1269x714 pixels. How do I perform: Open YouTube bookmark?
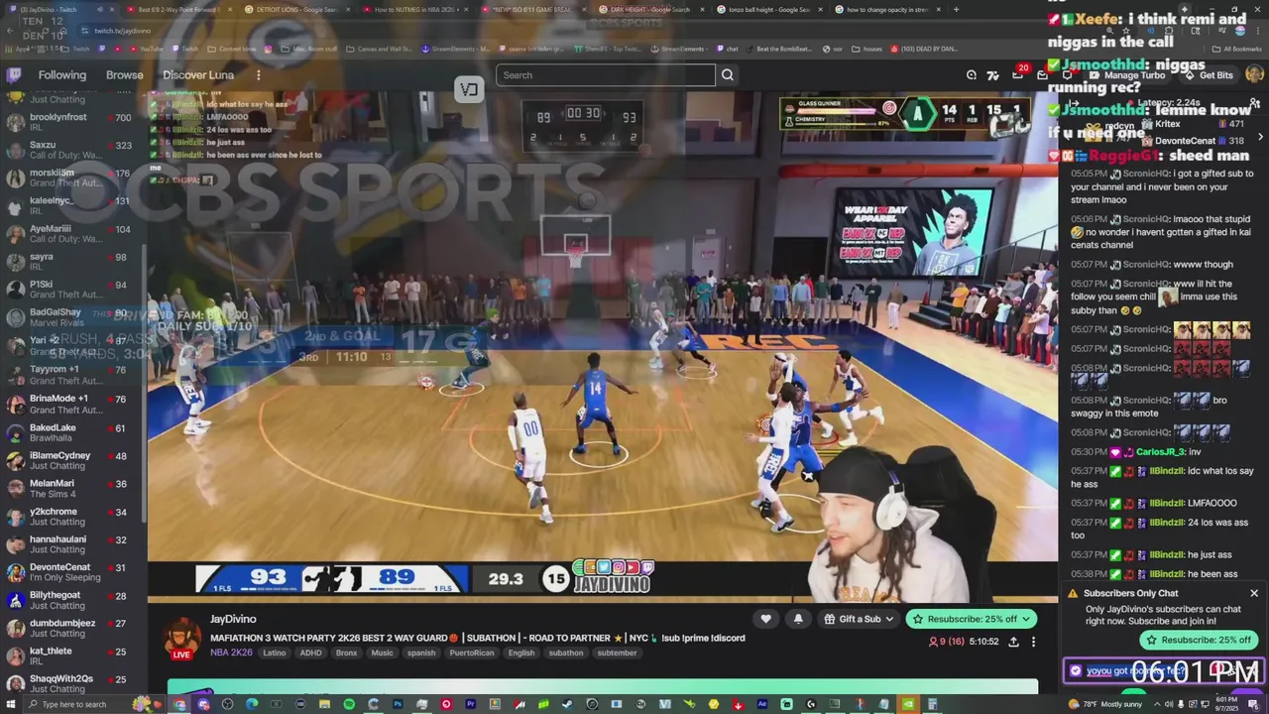tap(147, 49)
